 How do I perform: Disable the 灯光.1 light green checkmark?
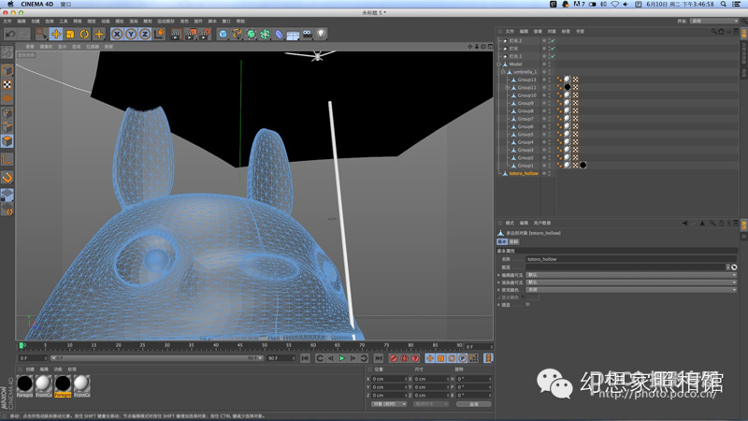click(x=553, y=56)
